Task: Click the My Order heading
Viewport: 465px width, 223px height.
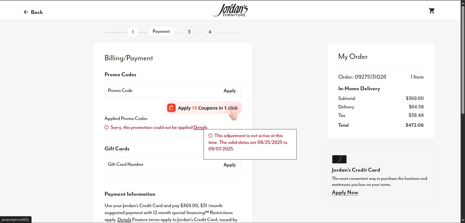Action: 353,57
